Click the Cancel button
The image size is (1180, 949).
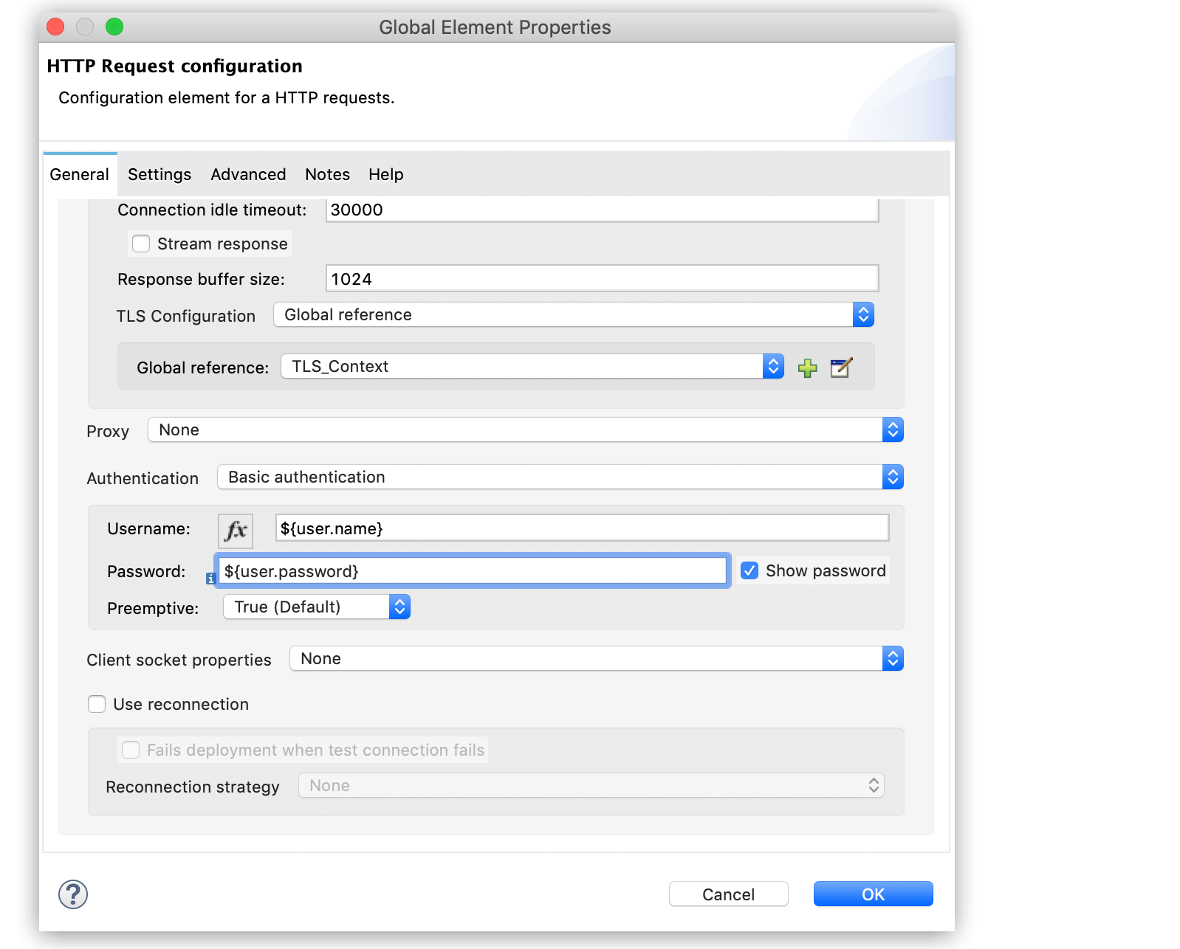(x=728, y=894)
